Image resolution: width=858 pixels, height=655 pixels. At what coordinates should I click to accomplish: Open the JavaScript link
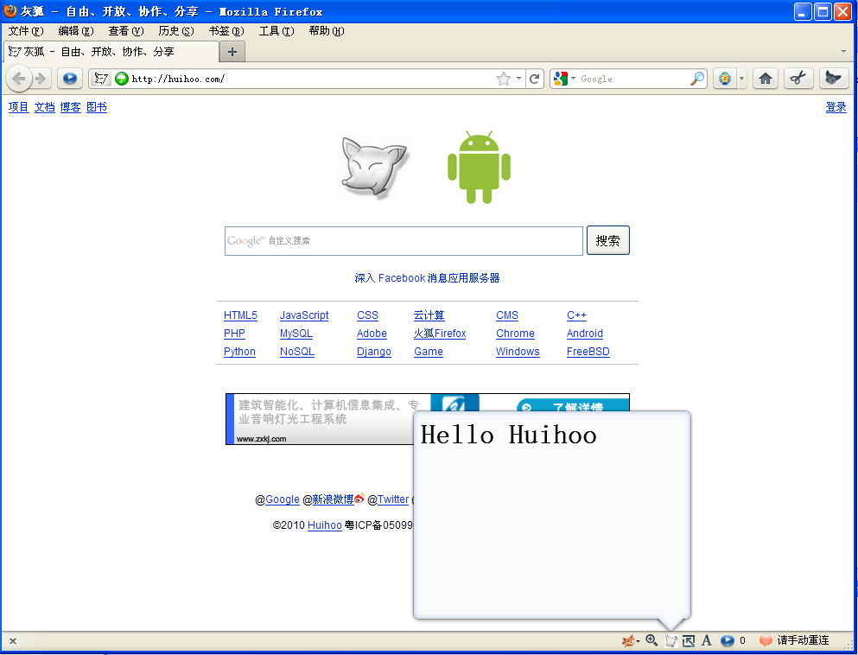(x=304, y=315)
